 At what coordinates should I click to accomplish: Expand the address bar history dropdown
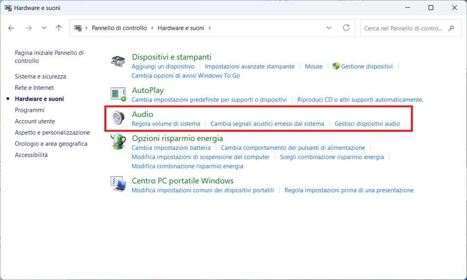pyautogui.click(x=329, y=28)
